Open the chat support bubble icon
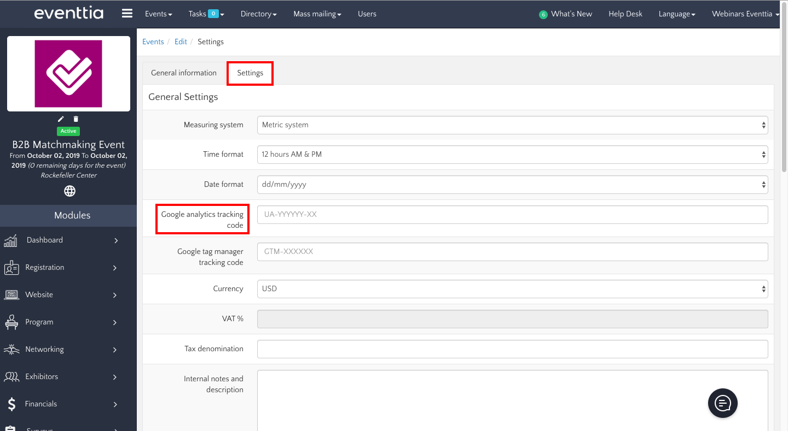788x431 pixels. [x=722, y=403]
